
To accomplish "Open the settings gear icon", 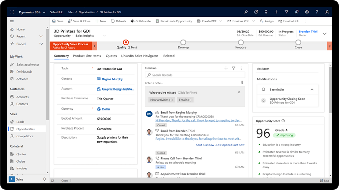I will coord(307,12).
